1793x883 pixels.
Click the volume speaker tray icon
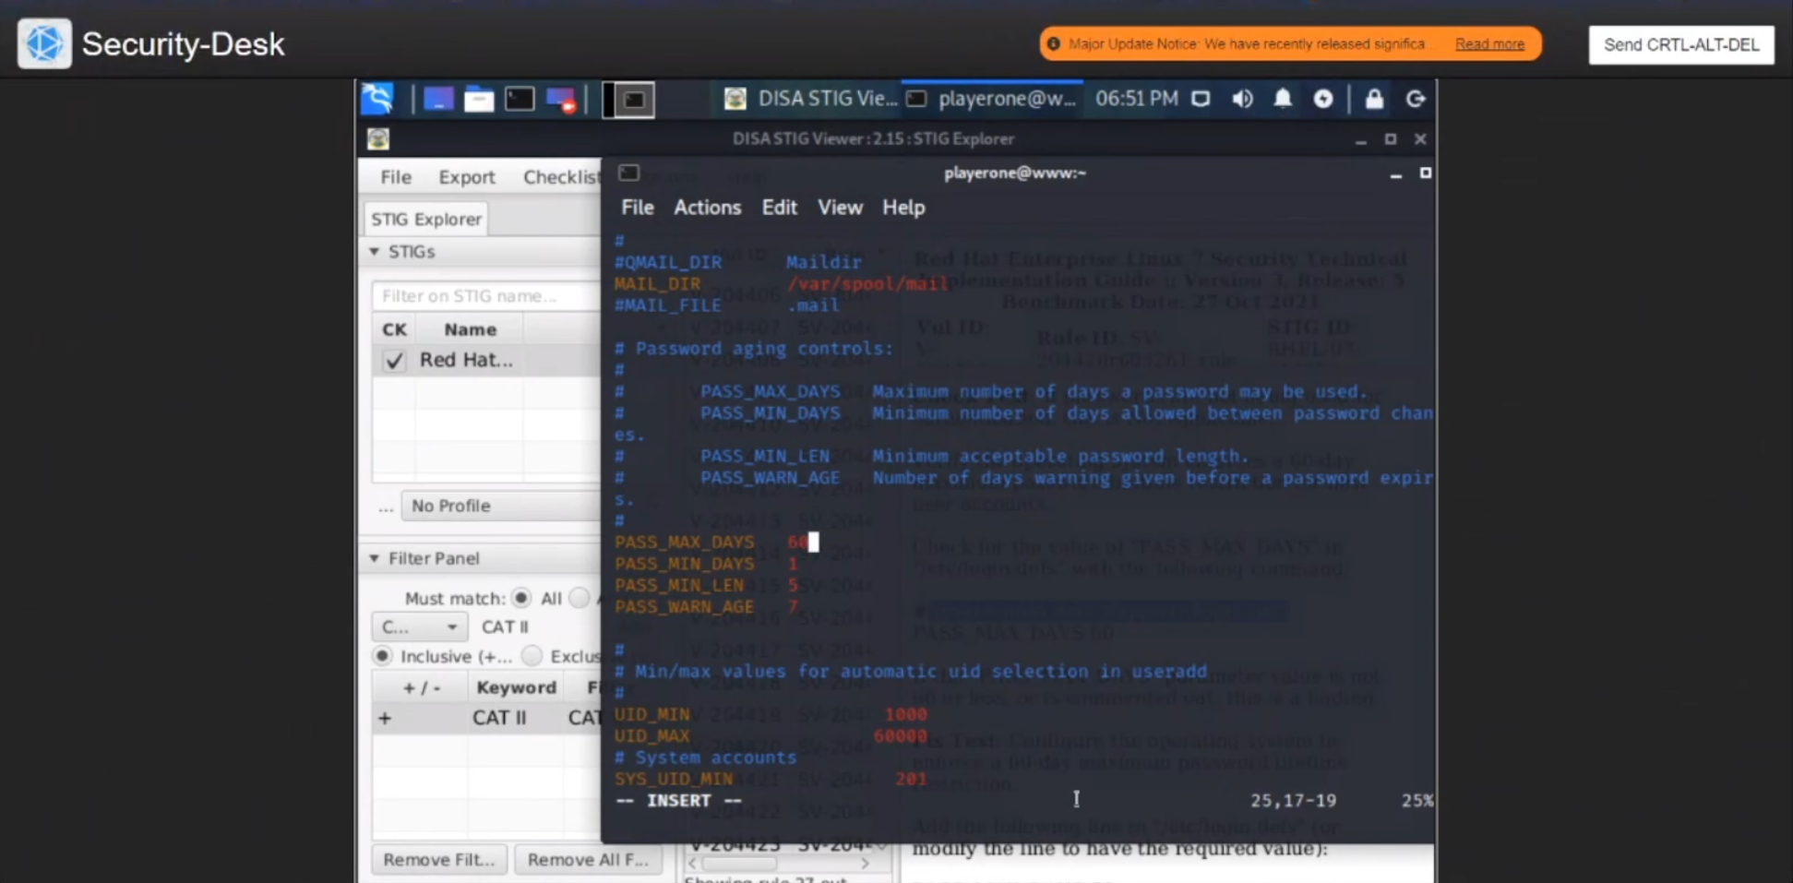pos(1242,99)
